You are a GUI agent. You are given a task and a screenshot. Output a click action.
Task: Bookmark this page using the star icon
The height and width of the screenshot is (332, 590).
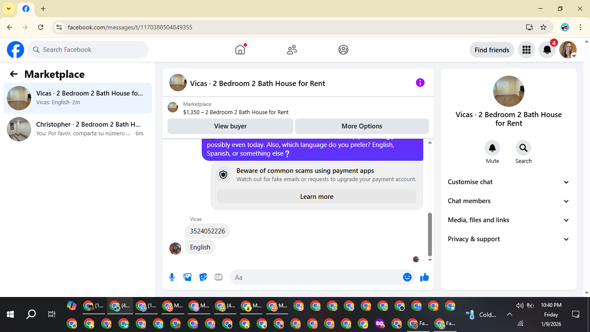click(x=543, y=27)
